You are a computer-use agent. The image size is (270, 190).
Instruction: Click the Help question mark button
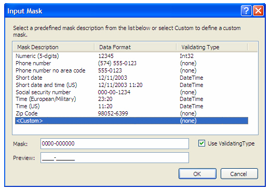click(246, 11)
